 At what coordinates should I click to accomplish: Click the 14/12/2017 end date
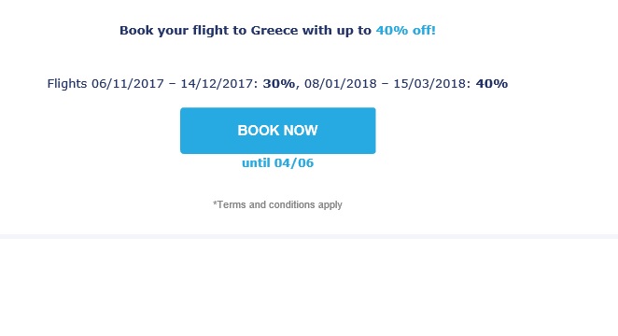click(x=218, y=83)
